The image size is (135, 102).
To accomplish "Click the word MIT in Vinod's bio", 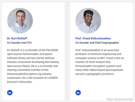I will pyautogui.click(x=103, y=58).
